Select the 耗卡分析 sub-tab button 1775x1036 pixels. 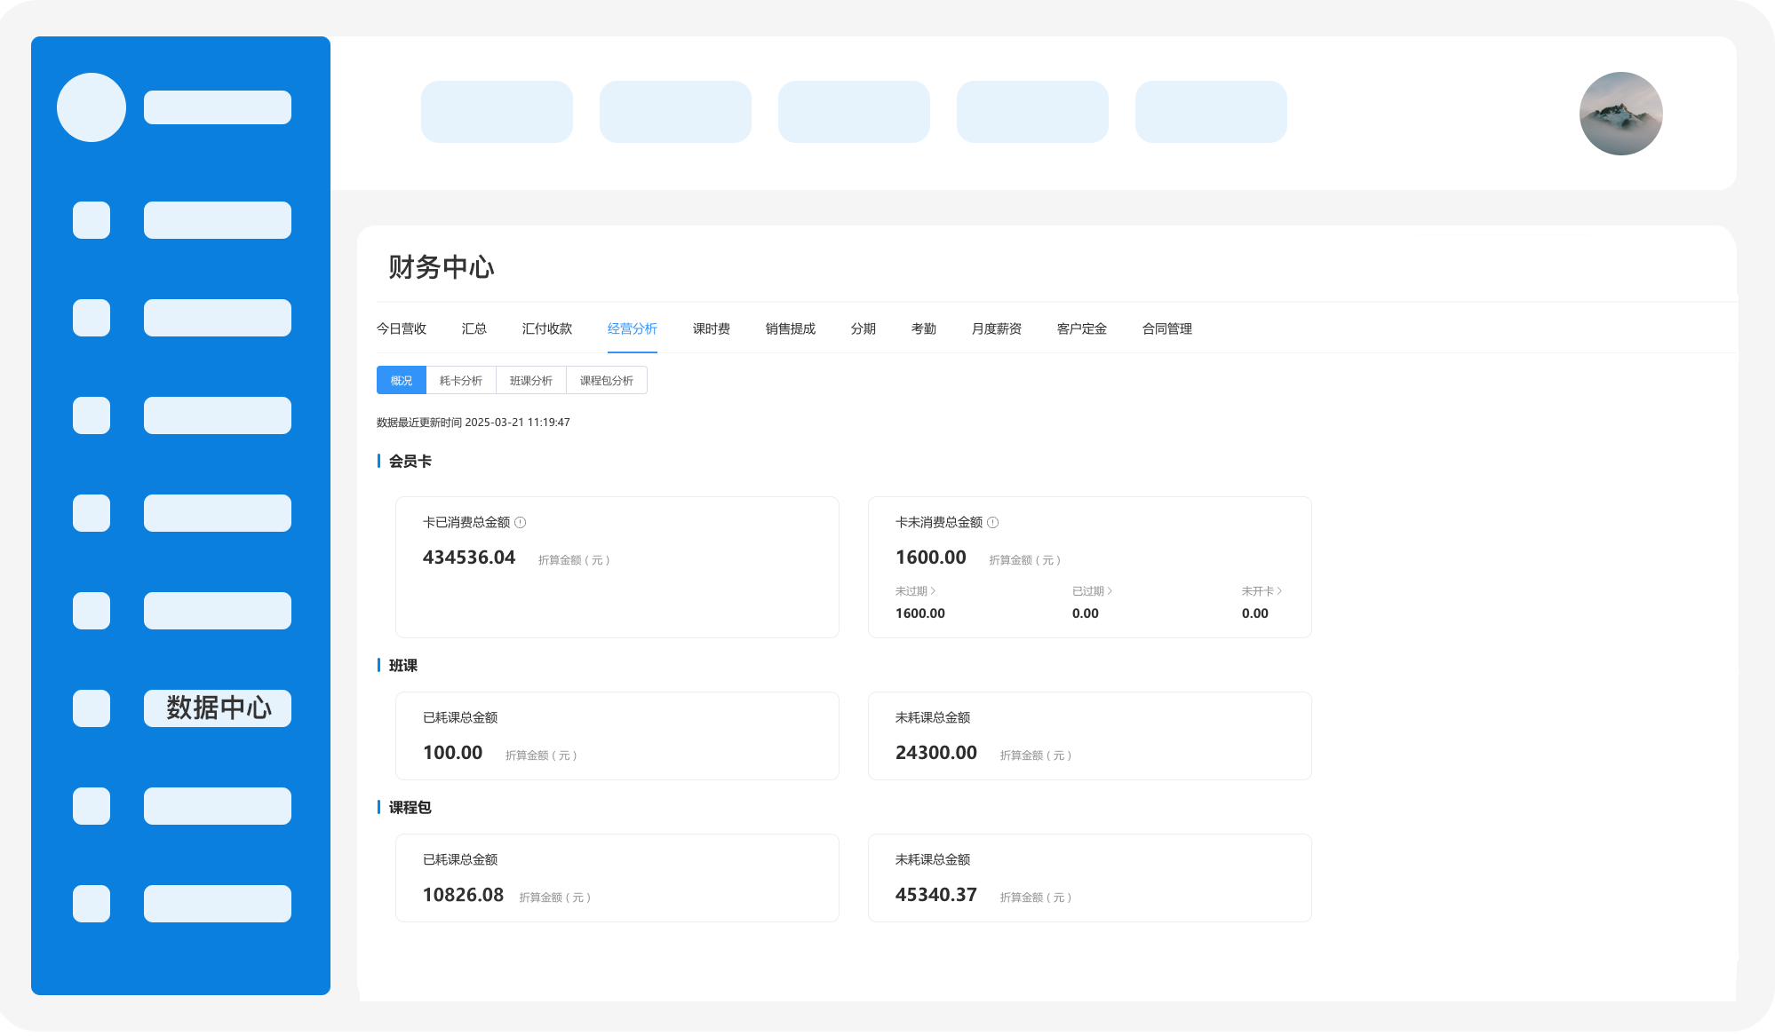(461, 381)
